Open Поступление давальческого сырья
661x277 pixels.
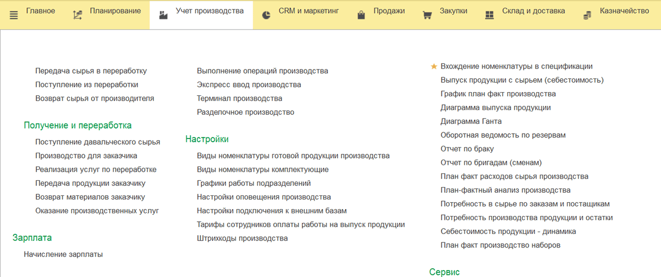click(97, 142)
